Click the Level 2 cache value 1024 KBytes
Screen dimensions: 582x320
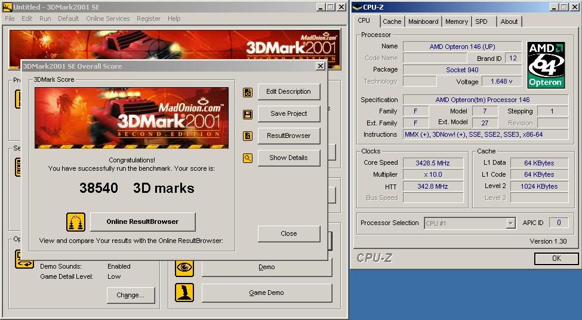pyautogui.click(x=539, y=186)
